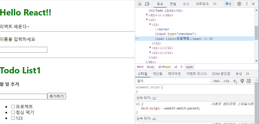Click the second li's ellipsis badge
259x124 pixels.
(162, 48)
